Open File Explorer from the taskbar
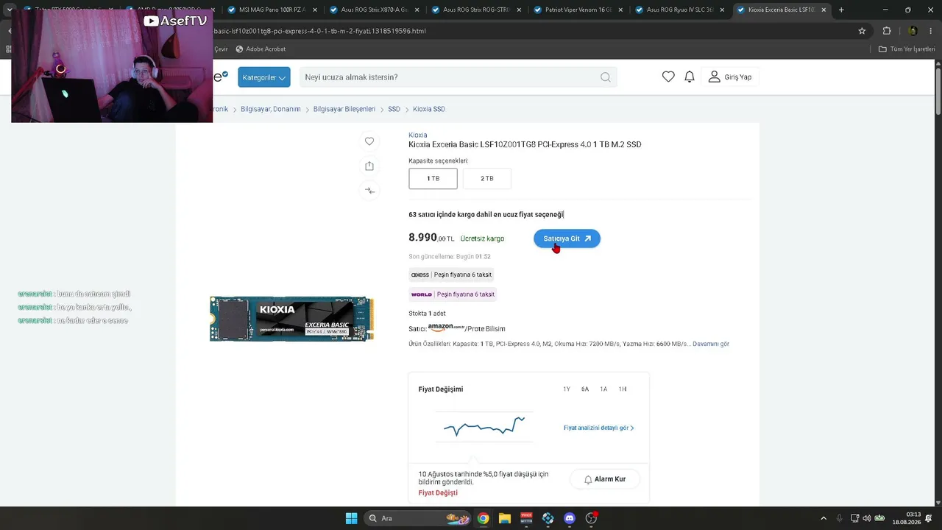 coord(504,518)
